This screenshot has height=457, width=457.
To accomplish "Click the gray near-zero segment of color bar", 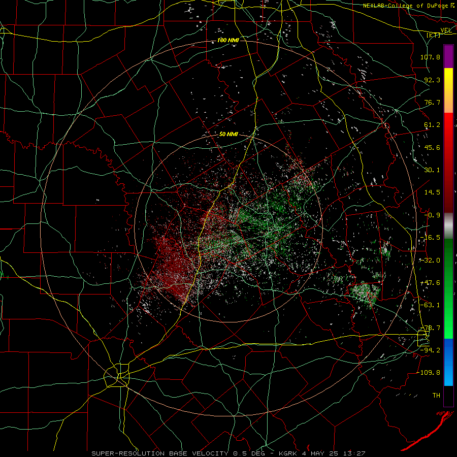I will click(448, 226).
